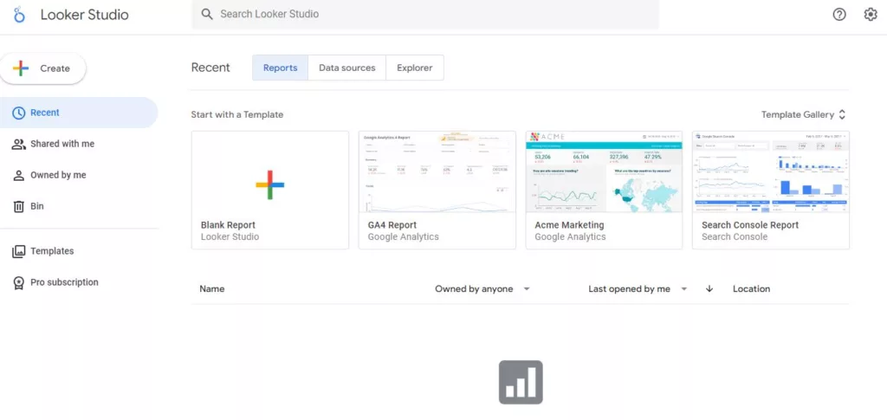Click the badge icon for Pro subscription
Image resolution: width=887 pixels, height=420 pixels.
(19, 282)
